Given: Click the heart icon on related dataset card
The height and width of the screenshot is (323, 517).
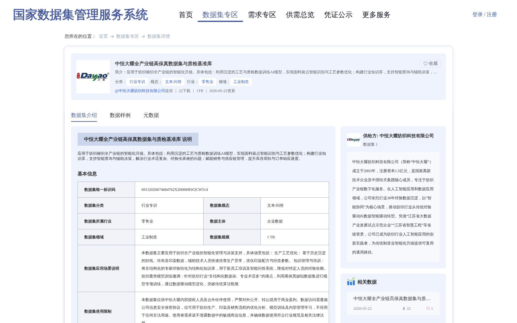Looking at the screenshot, I should click(428, 308).
